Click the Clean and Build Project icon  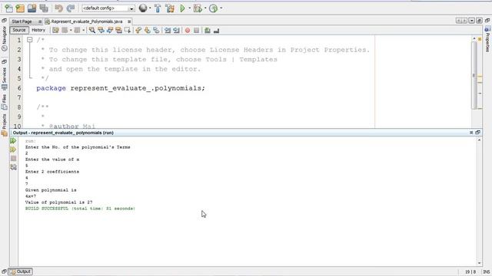pos(170,8)
